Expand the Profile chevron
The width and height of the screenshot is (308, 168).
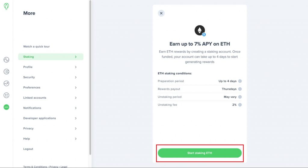[x=75, y=67]
